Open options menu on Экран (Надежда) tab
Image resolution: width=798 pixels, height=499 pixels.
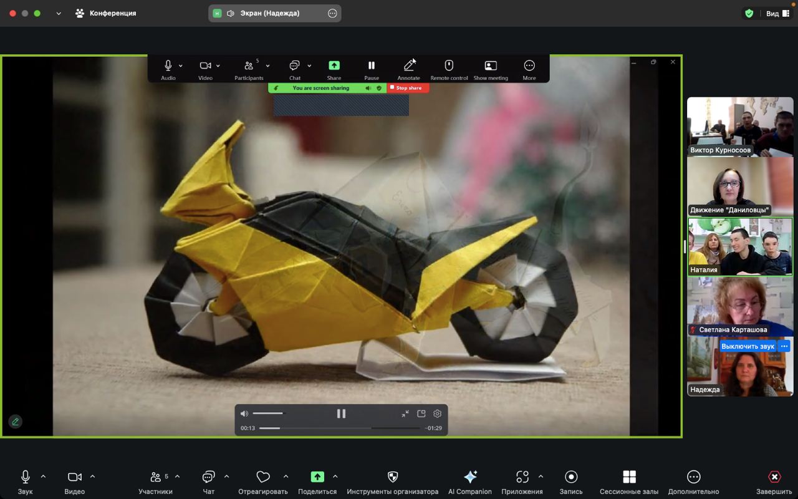pos(332,13)
